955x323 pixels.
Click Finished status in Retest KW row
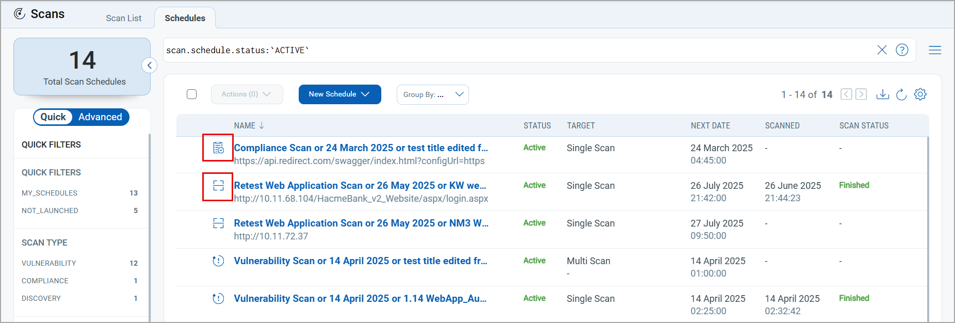(x=854, y=185)
